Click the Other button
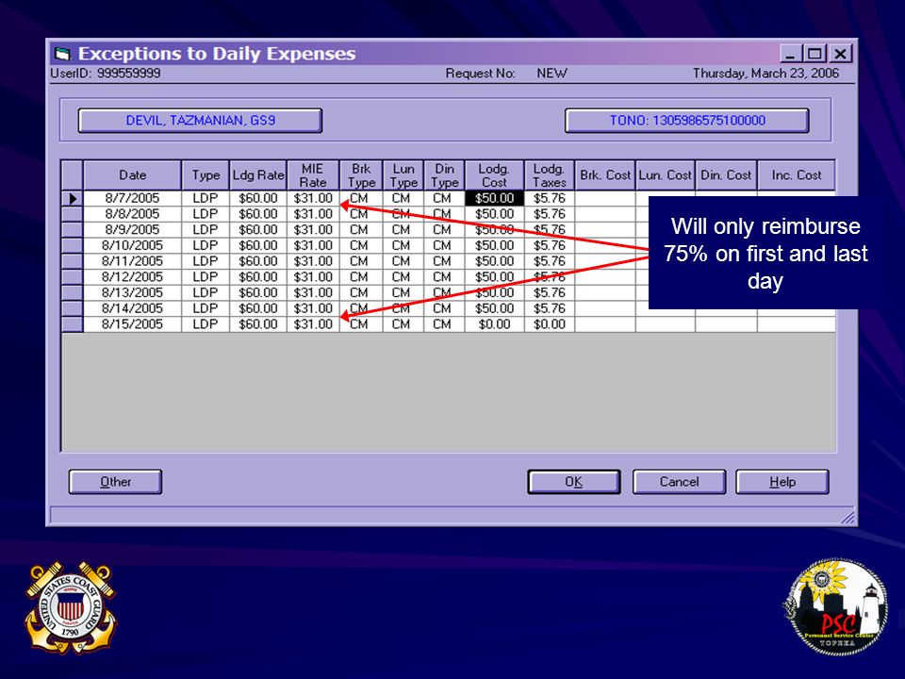This screenshot has height=679, width=905. pyautogui.click(x=115, y=482)
